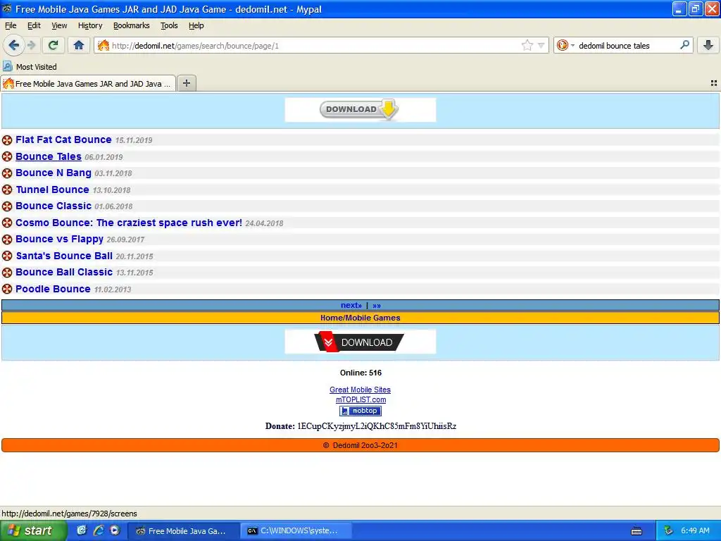Open the Home/Mobile Games link
Screen dimensions: 721x541
pos(360,318)
